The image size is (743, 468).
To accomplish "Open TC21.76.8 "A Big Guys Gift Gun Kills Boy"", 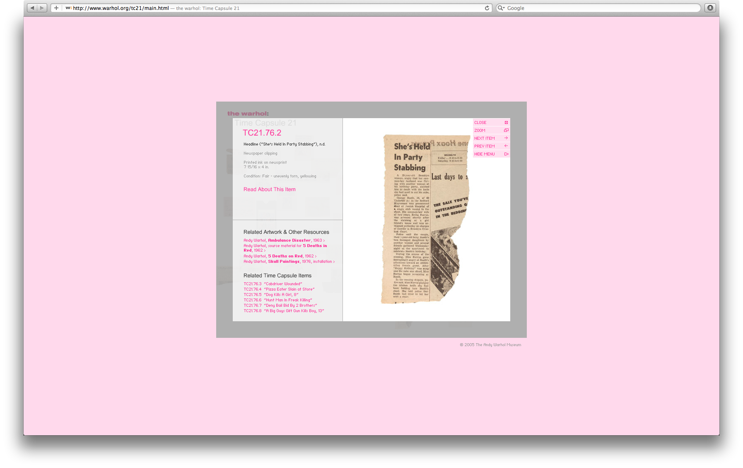I will [284, 310].
